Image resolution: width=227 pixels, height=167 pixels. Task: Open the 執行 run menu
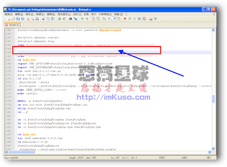(94, 14)
